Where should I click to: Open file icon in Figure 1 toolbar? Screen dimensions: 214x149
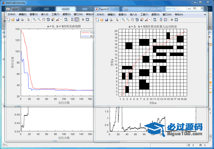tap(13, 20)
